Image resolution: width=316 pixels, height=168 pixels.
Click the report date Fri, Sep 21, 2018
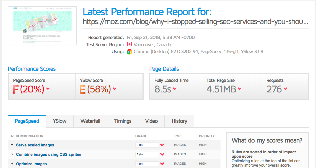coord(160,38)
